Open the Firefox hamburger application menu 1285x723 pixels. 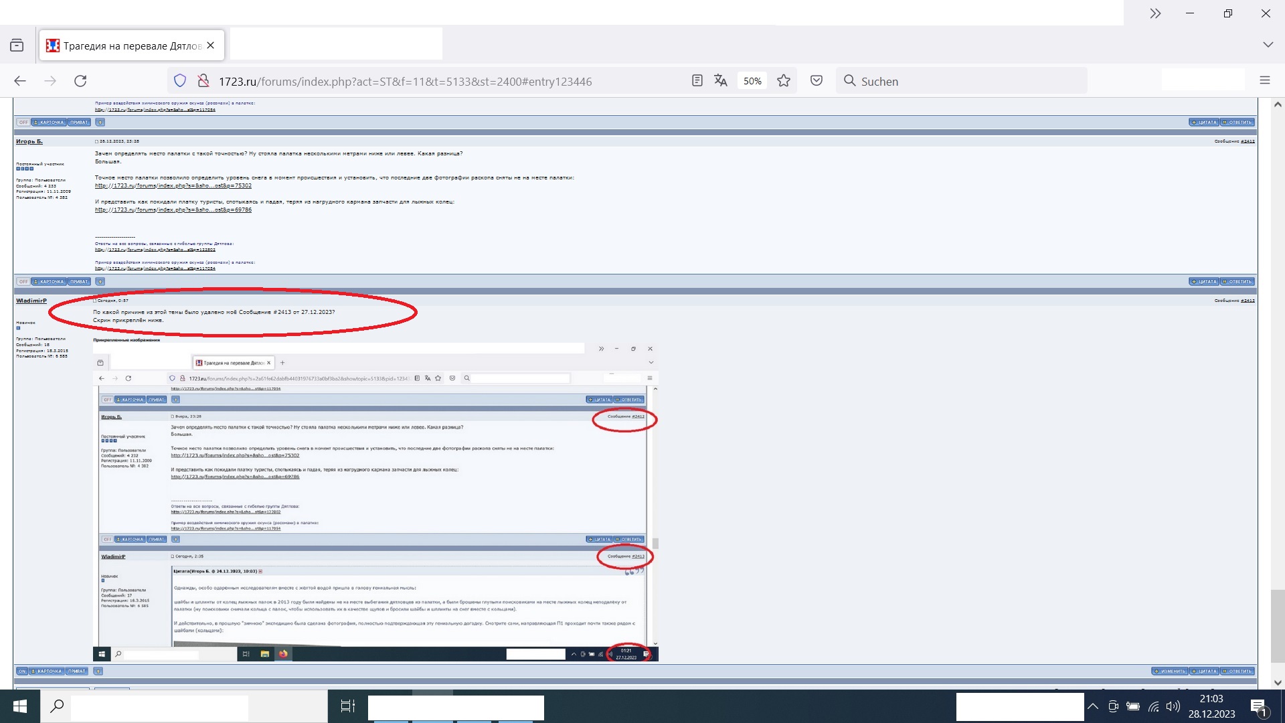pos(1264,80)
